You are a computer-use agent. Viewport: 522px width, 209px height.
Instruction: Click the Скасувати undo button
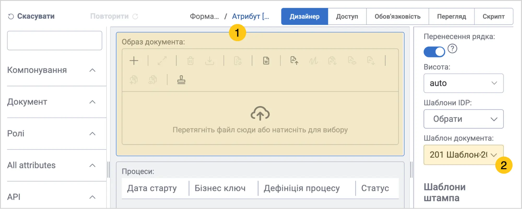click(x=31, y=16)
